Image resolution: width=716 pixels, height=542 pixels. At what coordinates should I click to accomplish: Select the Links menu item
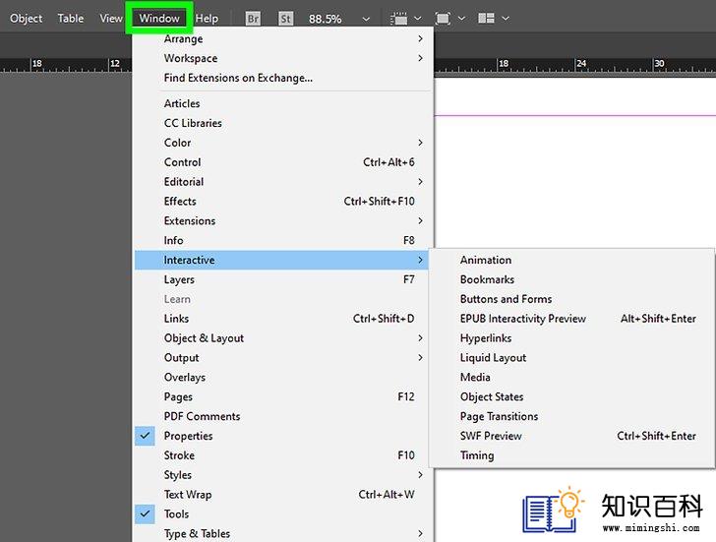[281, 319]
